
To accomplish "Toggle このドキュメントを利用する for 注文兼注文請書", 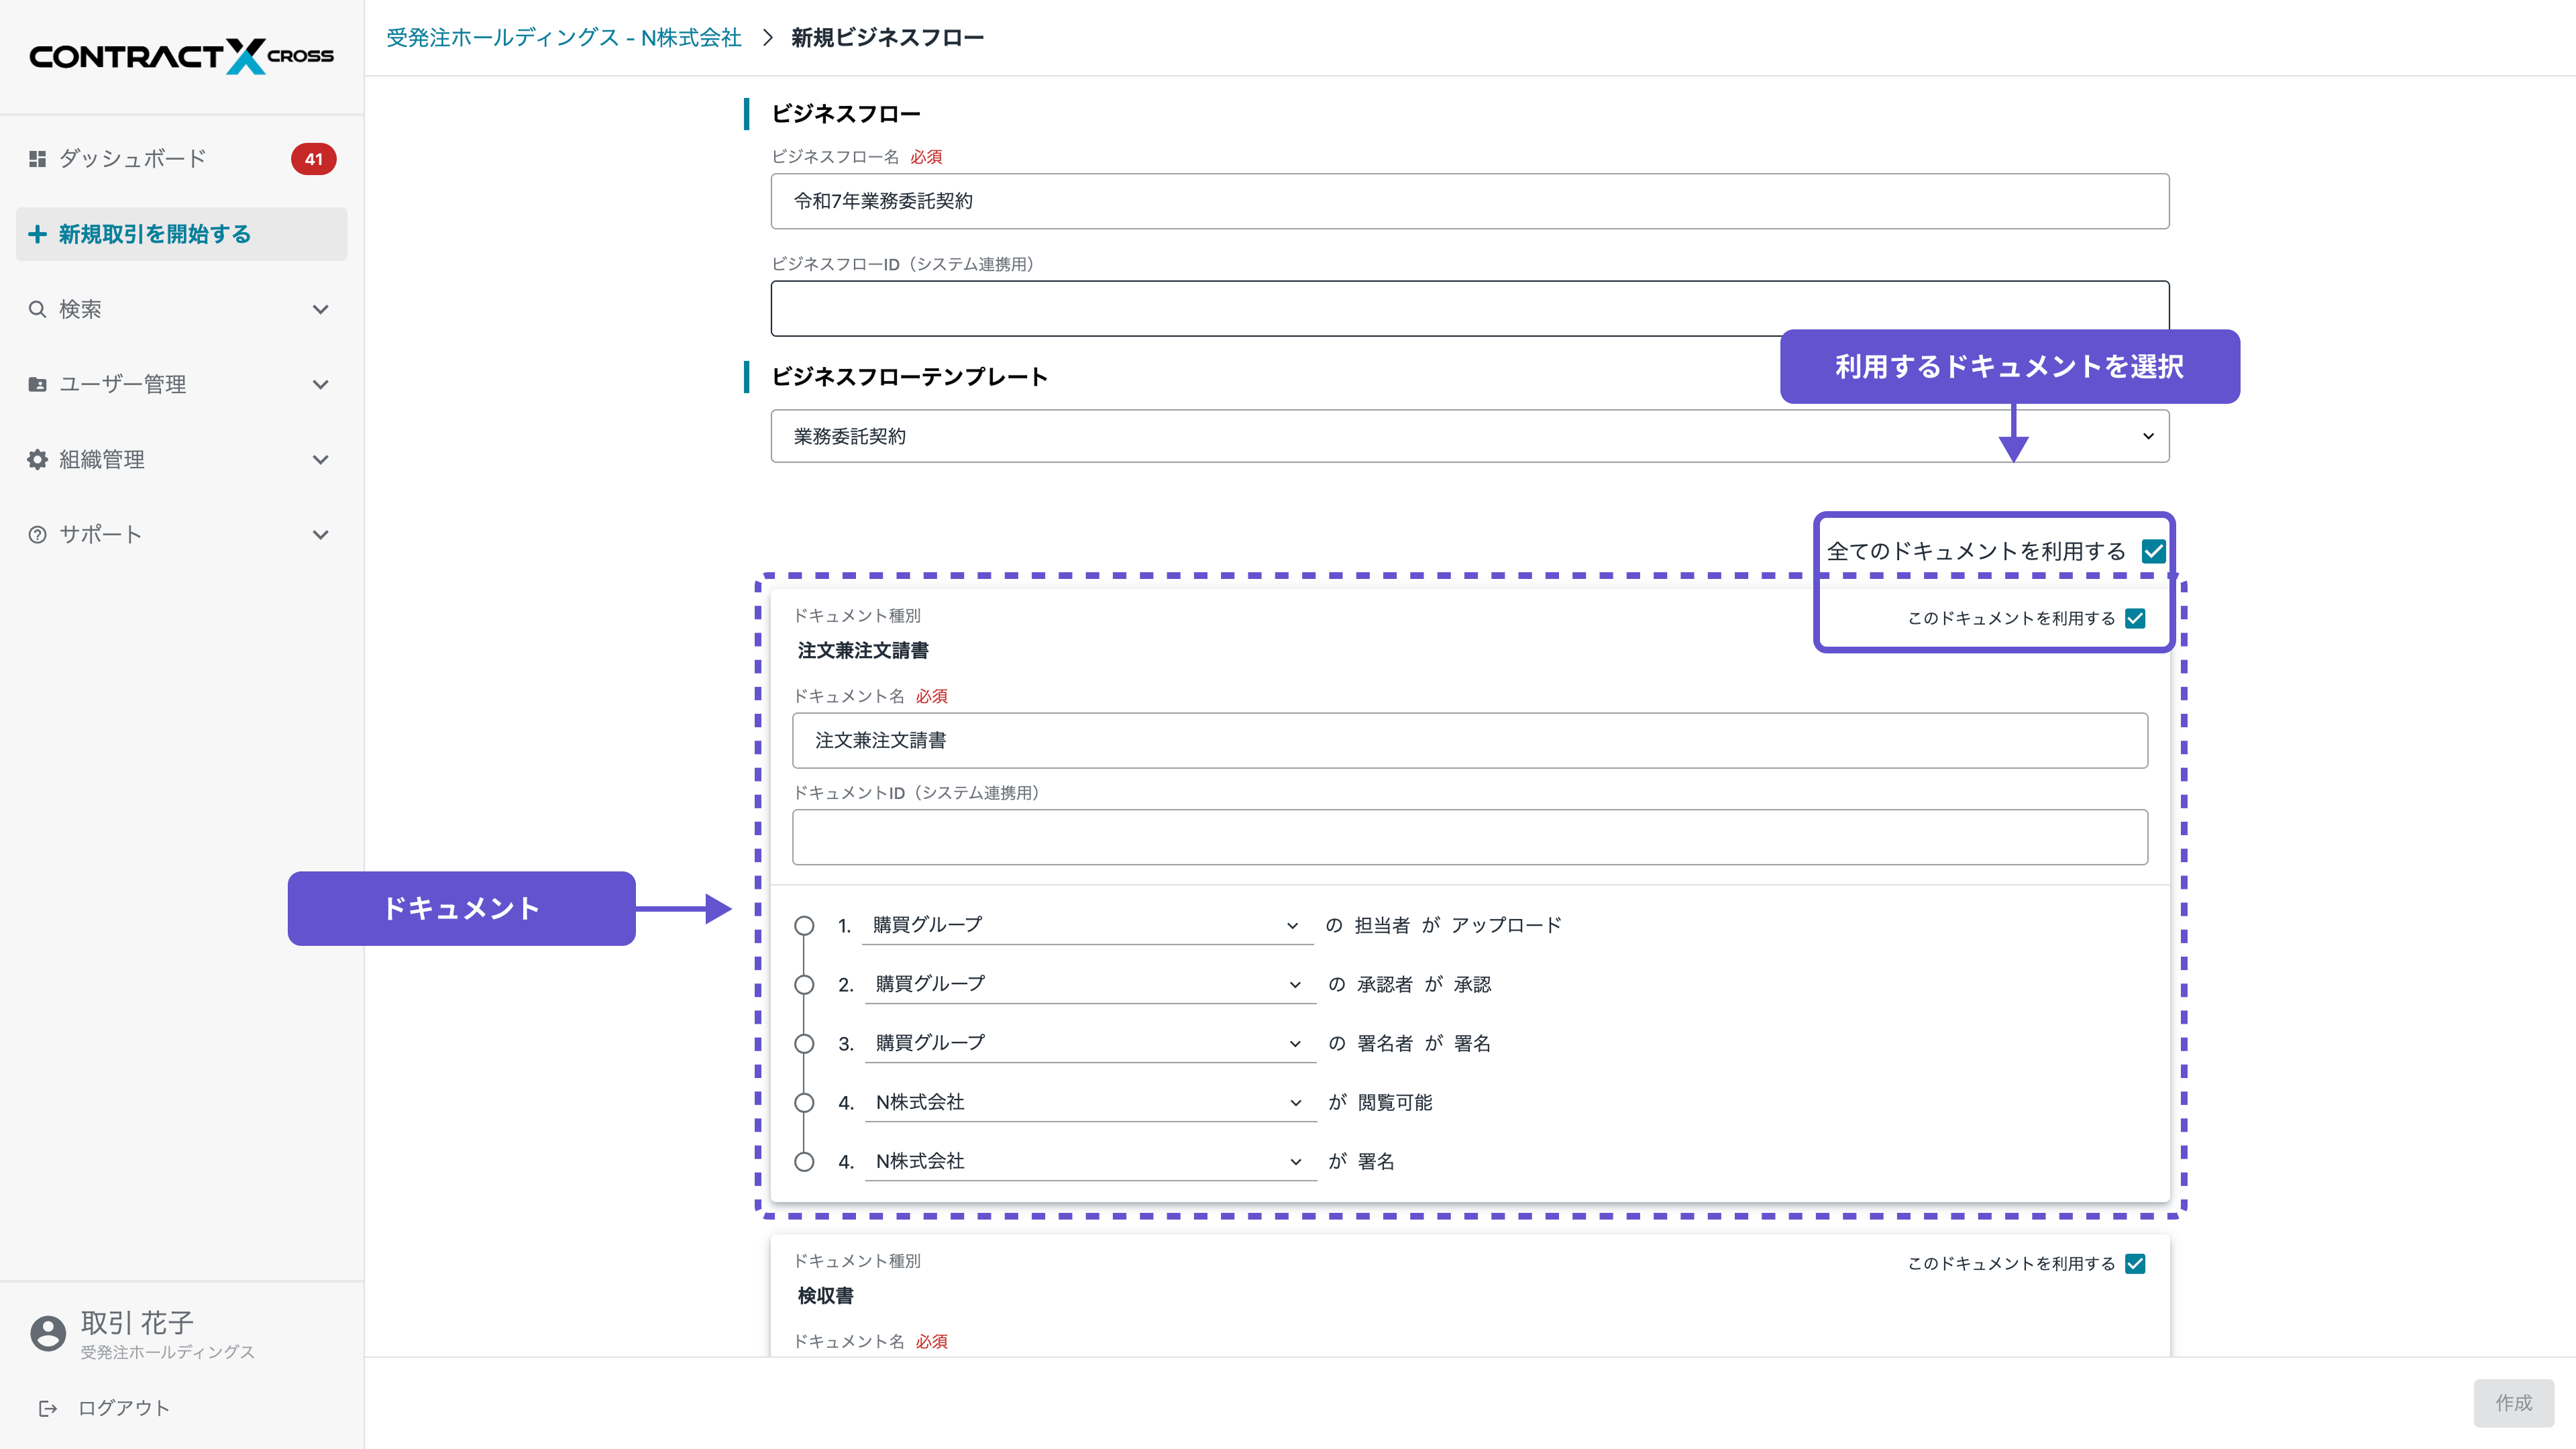I will (2135, 618).
